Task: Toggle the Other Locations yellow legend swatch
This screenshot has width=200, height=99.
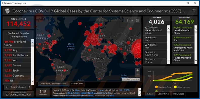Action: [x=175, y=87]
